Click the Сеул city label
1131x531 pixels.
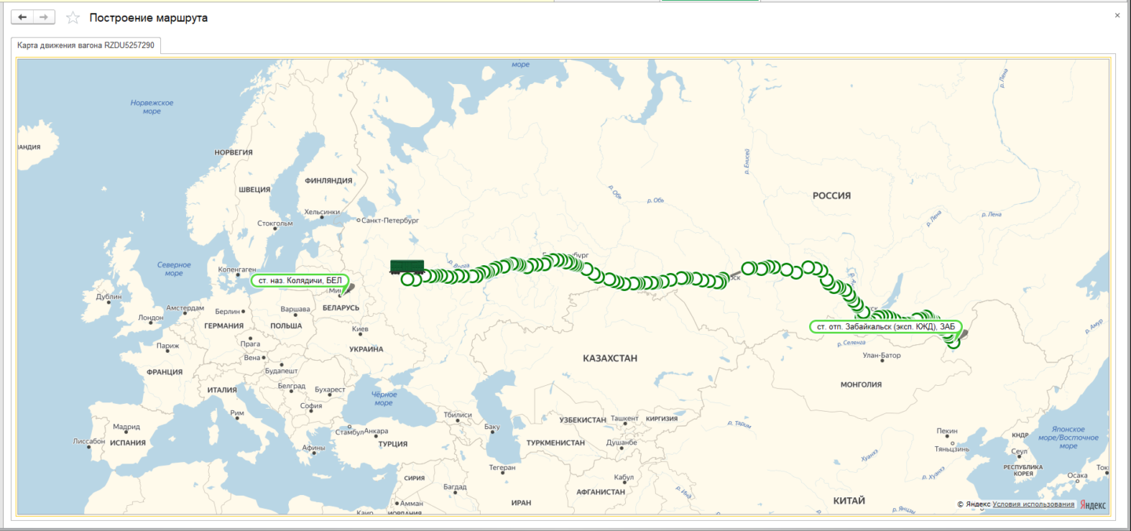(x=1019, y=453)
